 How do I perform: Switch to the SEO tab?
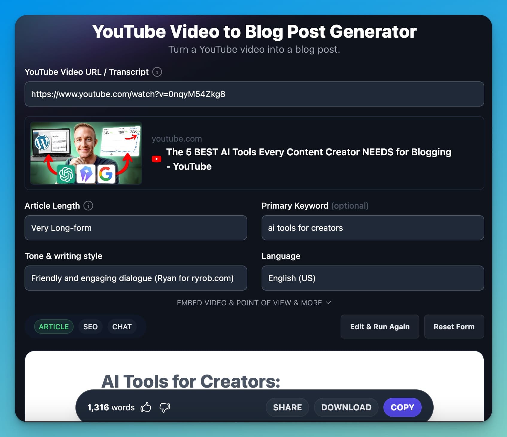click(90, 327)
